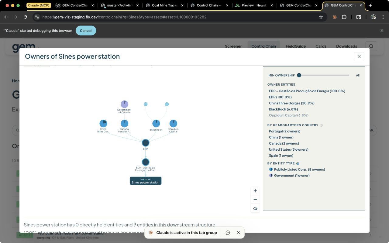
Task: Filter by Government (1 owner) entity type
Action: point(289,176)
